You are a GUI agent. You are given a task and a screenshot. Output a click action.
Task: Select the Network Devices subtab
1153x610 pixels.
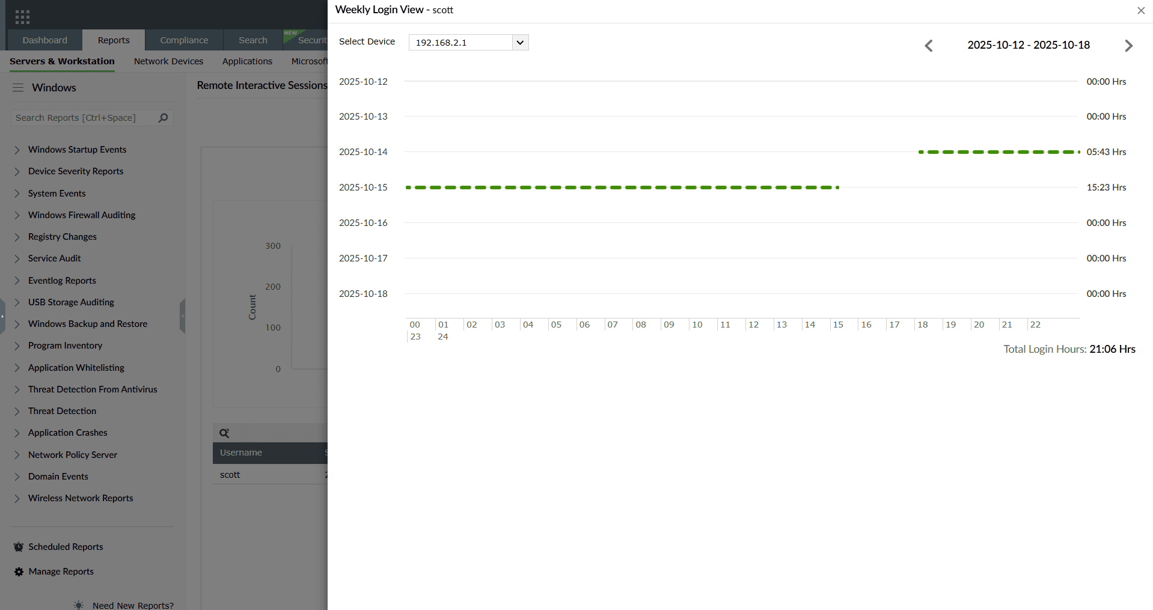168,61
